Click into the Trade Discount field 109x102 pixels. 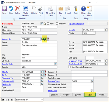point(82,78)
